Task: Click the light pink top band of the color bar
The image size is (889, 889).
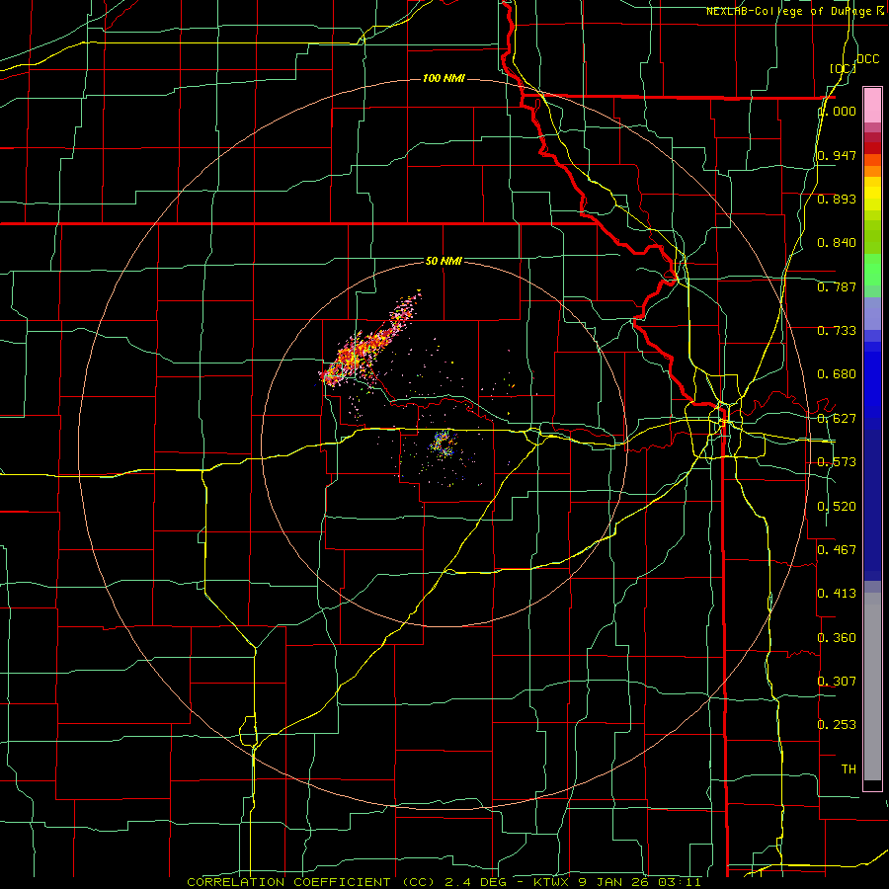Action: (872, 105)
